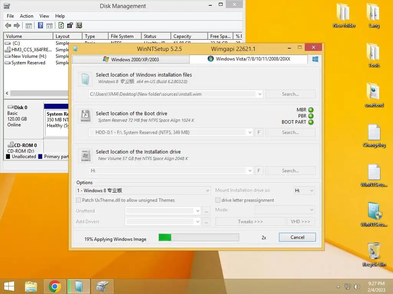Enable Patch UxTheme.dll checkbox
Image resolution: width=393 pixels, height=294 pixels.
tap(78, 200)
